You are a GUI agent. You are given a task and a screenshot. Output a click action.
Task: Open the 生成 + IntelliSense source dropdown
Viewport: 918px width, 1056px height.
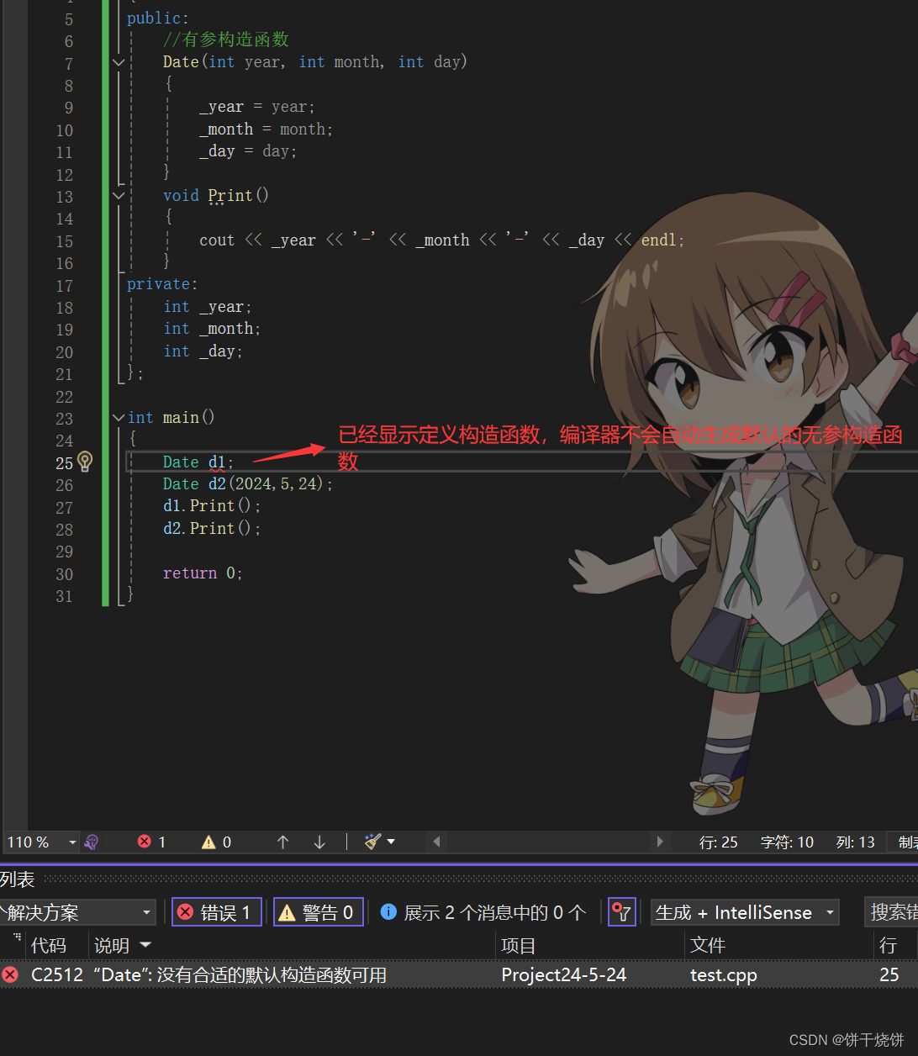tap(745, 912)
